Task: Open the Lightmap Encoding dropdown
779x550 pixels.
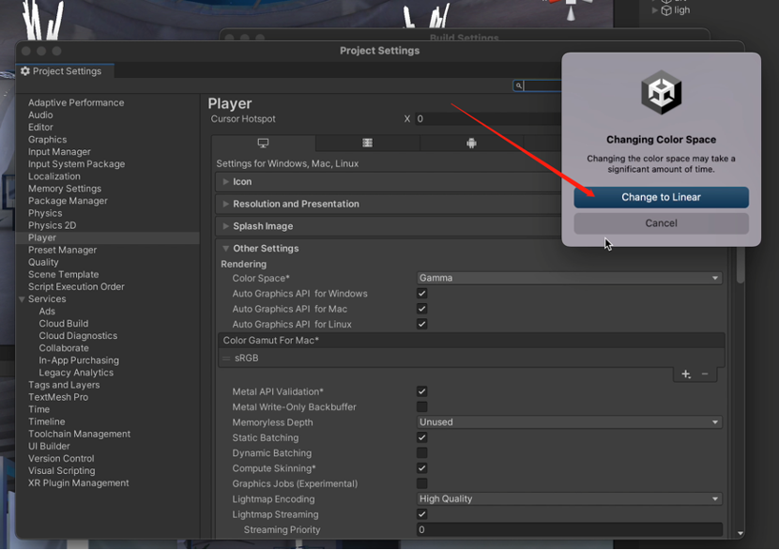Action: (x=569, y=499)
